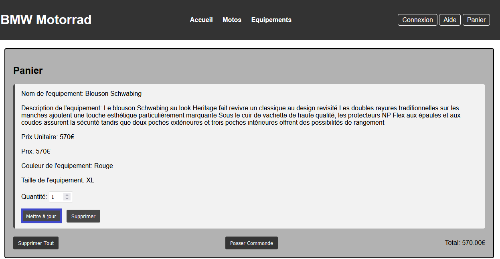500x259 pixels.
Task: Increase quantity with the up arrow
Action: pyautogui.click(x=67, y=195)
